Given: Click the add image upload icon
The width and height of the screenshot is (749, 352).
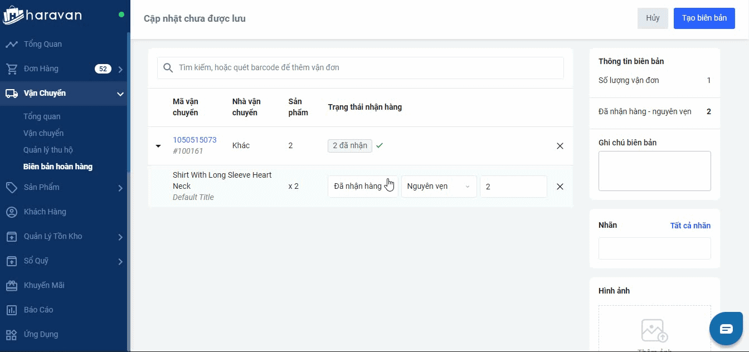Looking at the screenshot, I should coord(654,330).
